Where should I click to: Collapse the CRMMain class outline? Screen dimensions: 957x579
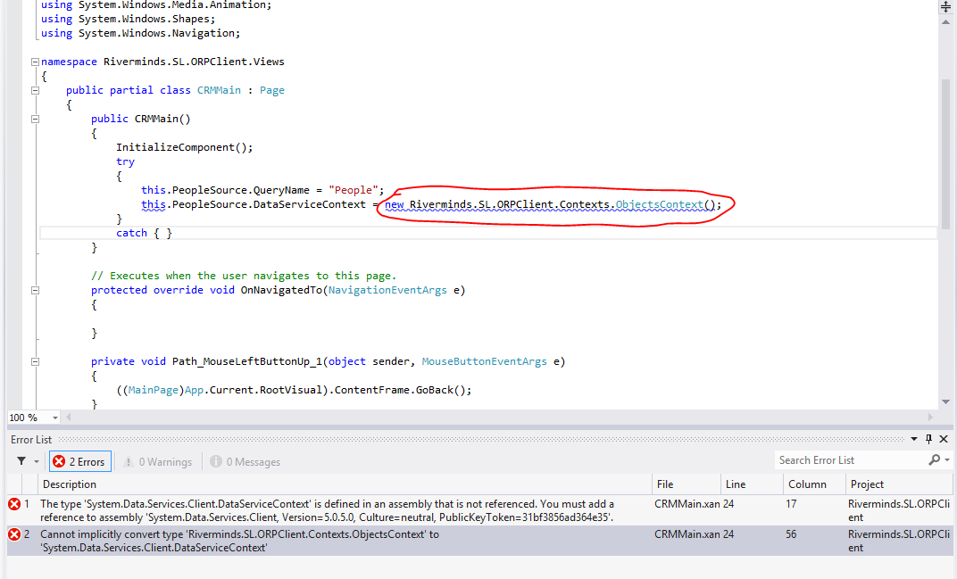coord(35,90)
